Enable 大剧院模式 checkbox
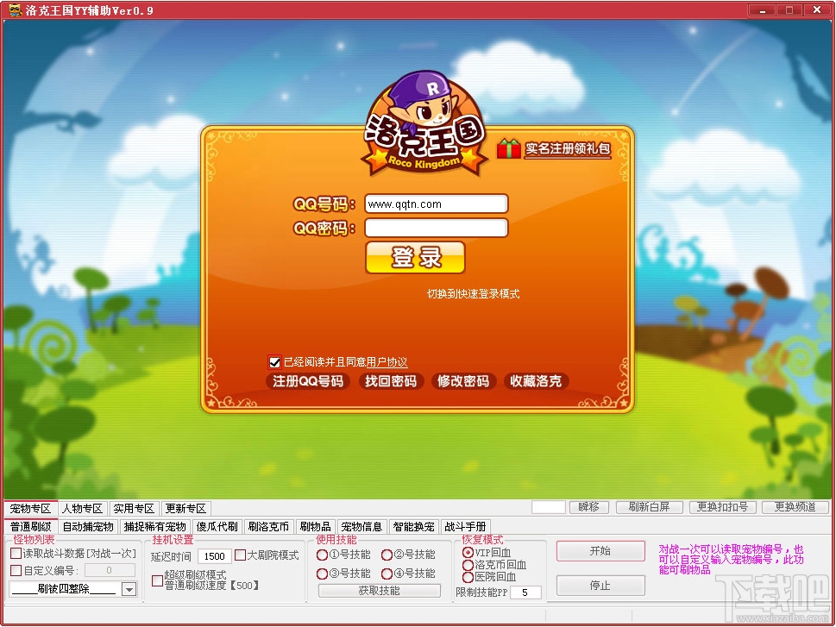 [x=241, y=555]
